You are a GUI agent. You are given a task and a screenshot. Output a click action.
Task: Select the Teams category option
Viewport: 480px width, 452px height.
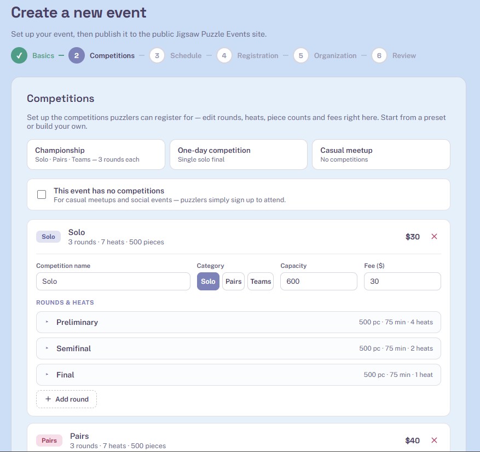pos(261,281)
